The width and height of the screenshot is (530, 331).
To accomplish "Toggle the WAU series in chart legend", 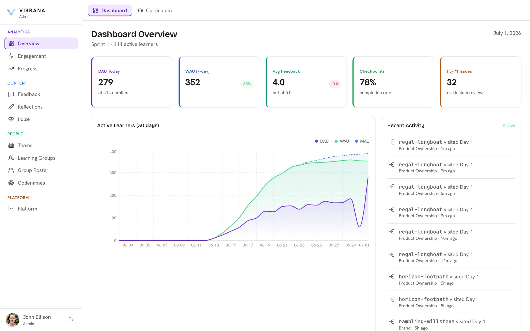I will coord(342,141).
